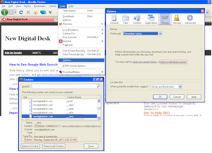Expand the Live IP Address submenu
The width and height of the screenshot is (212, 153).
coord(102,30)
